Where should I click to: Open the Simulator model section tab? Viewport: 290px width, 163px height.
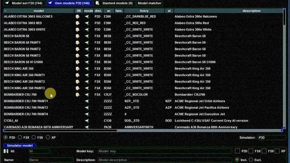point(19,145)
